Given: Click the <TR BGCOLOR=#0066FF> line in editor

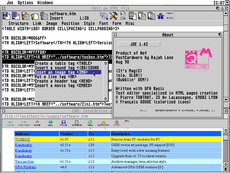Looking at the screenshot, I should (24, 38).
